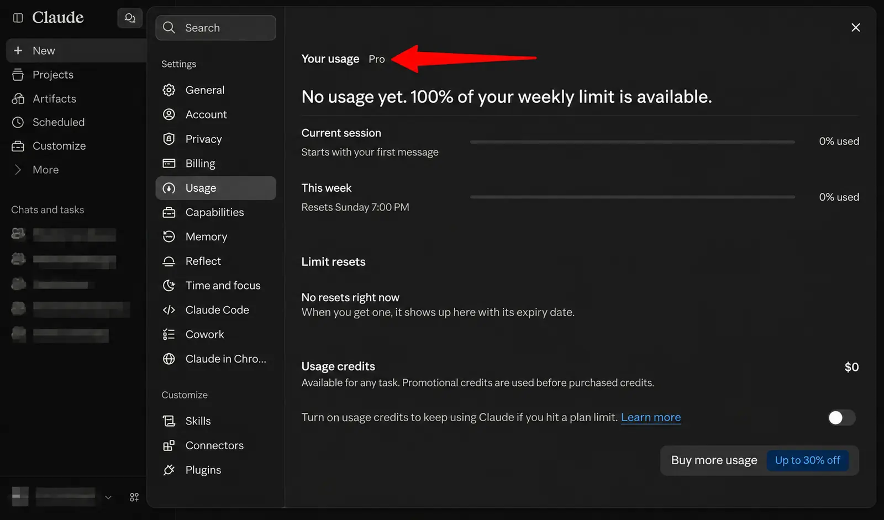Open Cowork settings
The height and width of the screenshot is (520, 884).
[x=215, y=334]
